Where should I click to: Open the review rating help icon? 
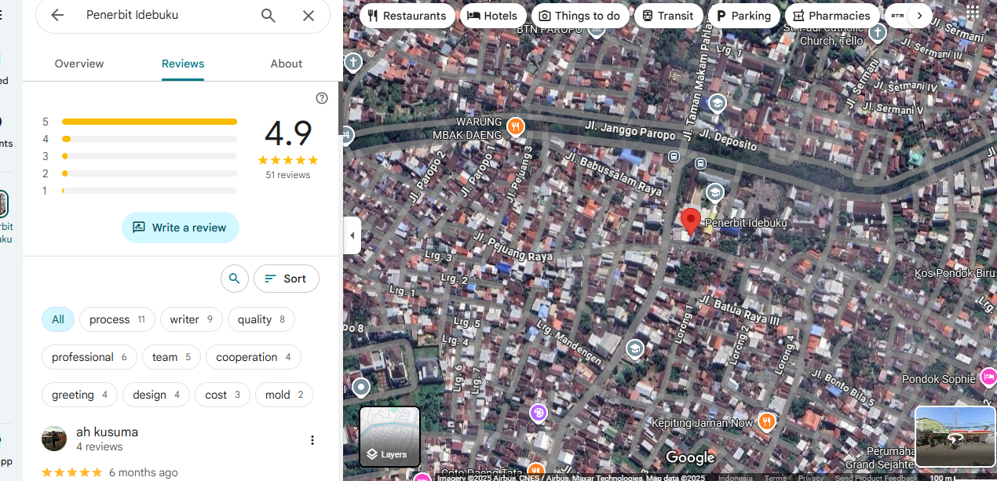pyautogui.click(x=322, y=98)
